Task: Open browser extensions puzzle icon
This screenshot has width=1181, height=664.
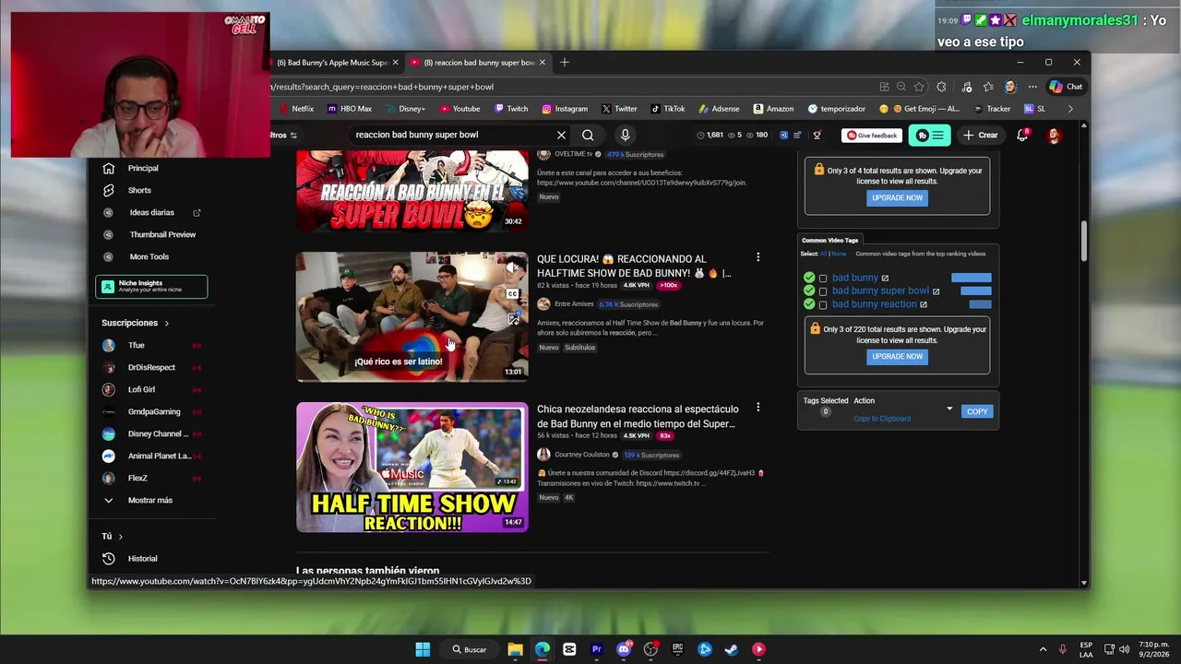Action: [x=941, y=87]
